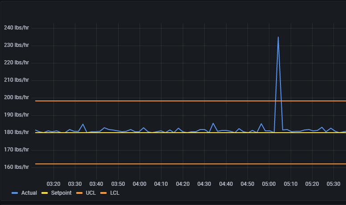Click the 180 lbs/hr y-axis label
The height and width of the screenshot is (205, 346).
pos(16,132)
